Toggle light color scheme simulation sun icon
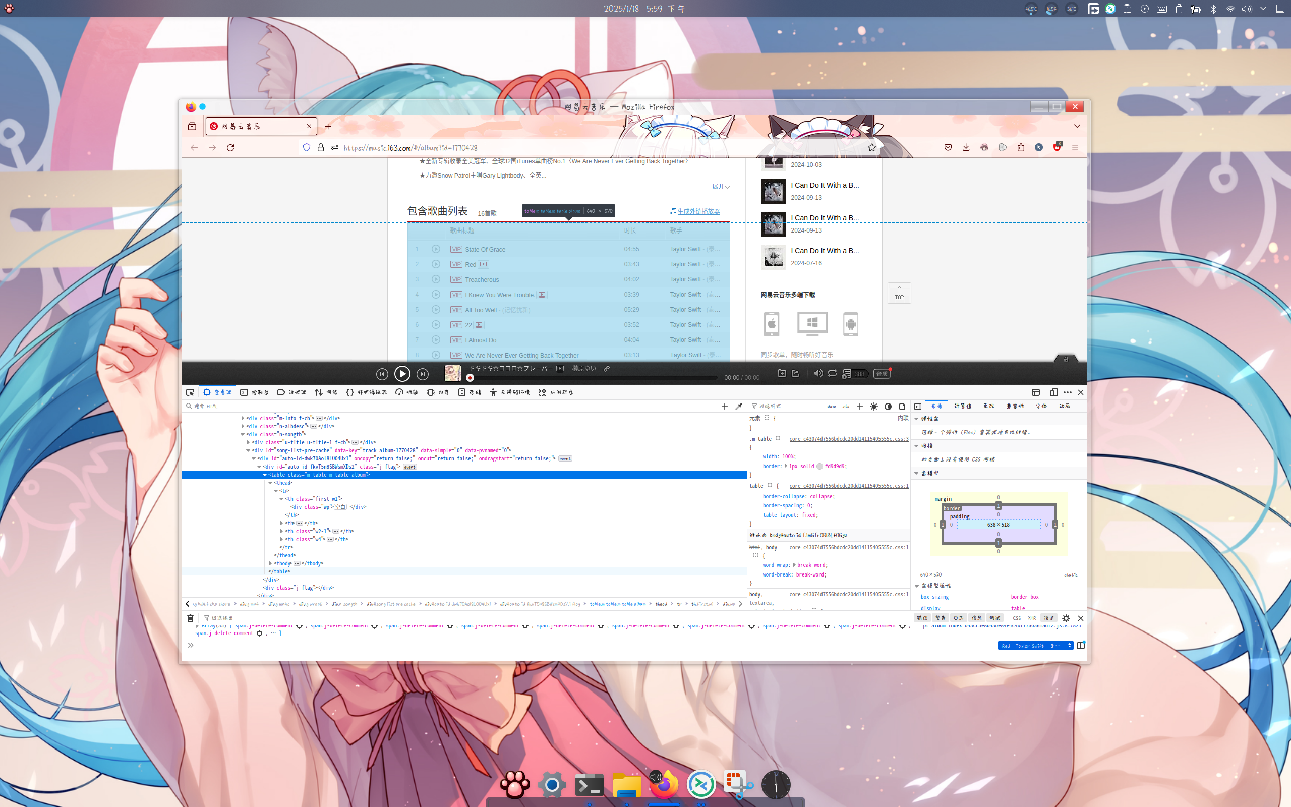 (874, 407)
